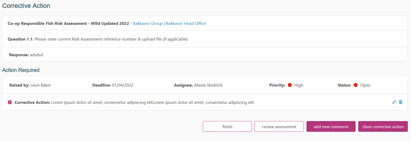This screenshot has width=411, height=142.
Task: Click the red Status indicator dot
Action: (356, 85)
